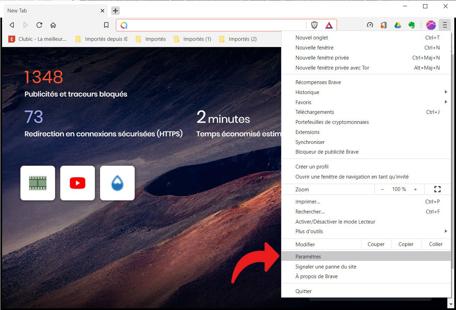Click the Evernote elephant extension icon

411,25
